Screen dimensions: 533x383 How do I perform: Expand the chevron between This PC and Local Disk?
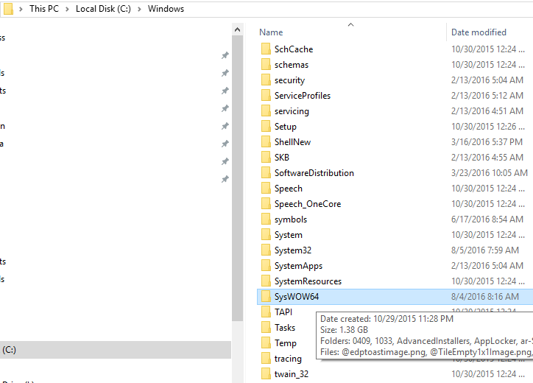click(67, 9)
